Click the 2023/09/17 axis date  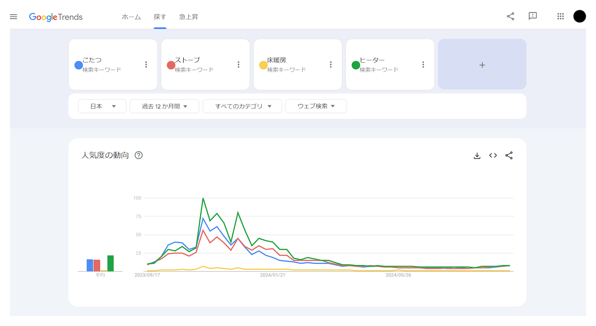(x=147, y=275)
